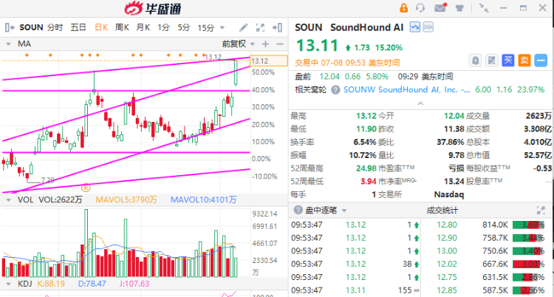The height and width of the screenshot is (297, 554).
Task: Toggle right sidebar panel icon
Action: 277,27
